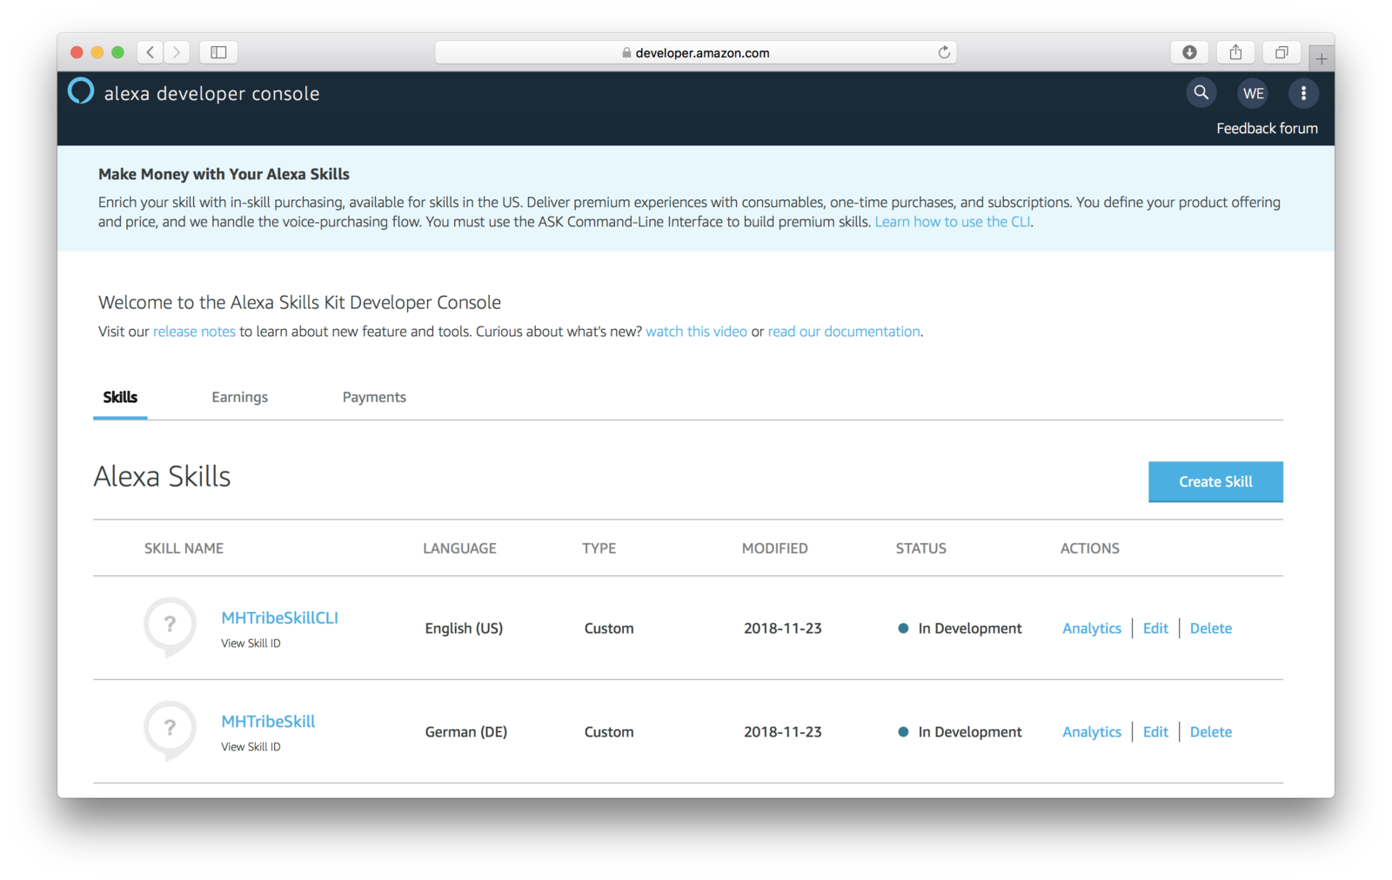Open the search magnifier in console header

(x=1201, y=92)
